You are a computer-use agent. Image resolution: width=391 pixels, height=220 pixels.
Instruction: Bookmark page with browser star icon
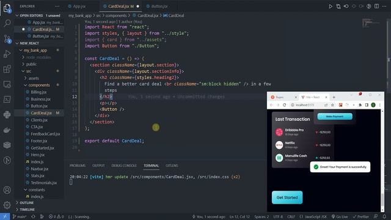[x=332, y=105]
